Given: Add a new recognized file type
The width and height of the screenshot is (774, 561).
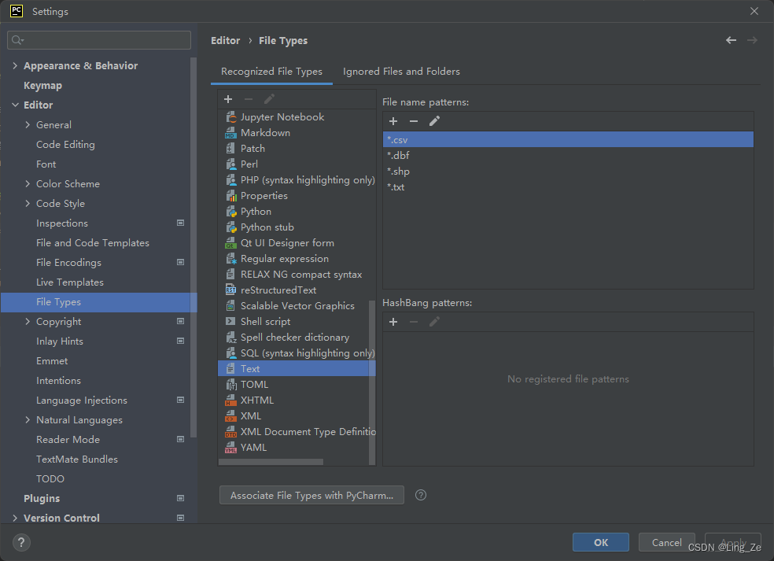Looking at the screenshot, I should coord(228,99).
